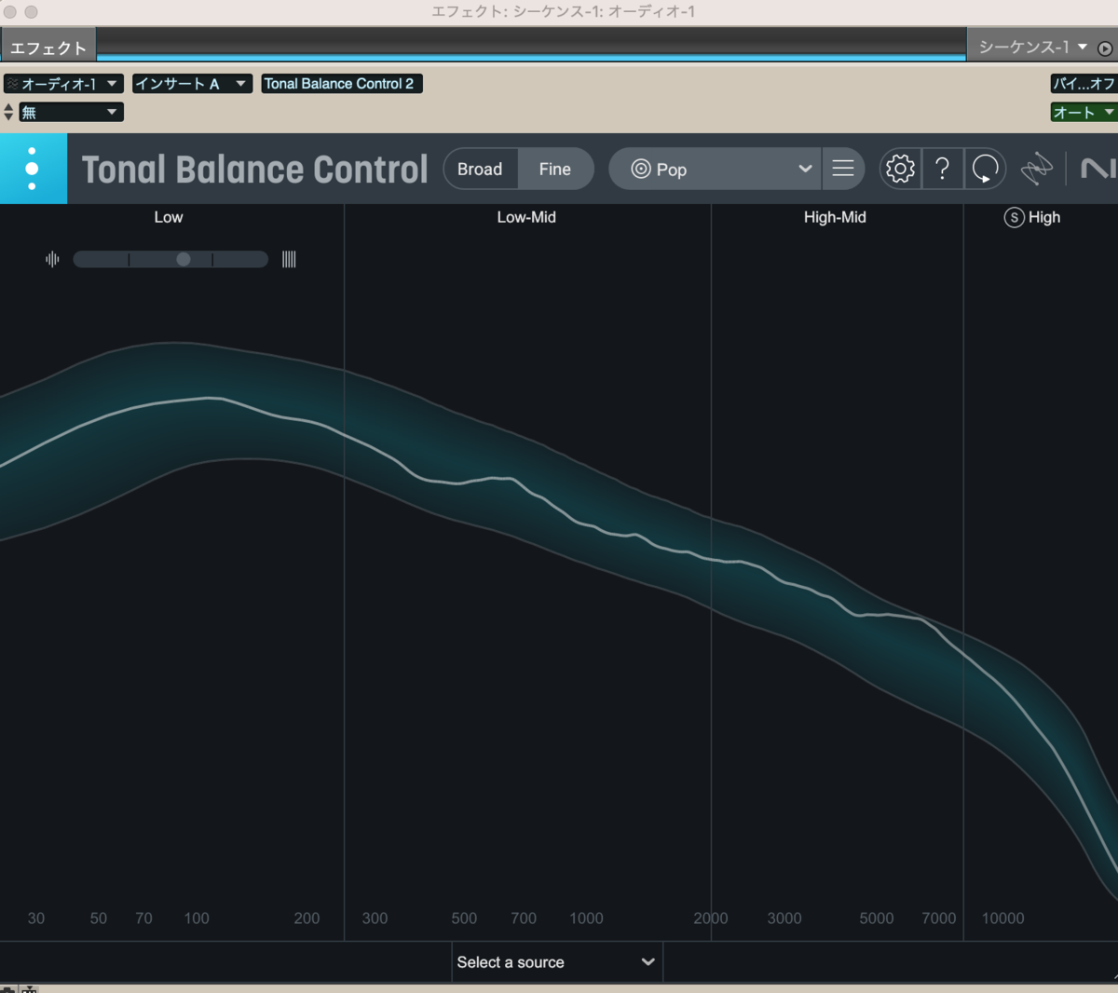Screen dimensions: 1118x993
Task: Click the help question mark icon
Action: 942,169
